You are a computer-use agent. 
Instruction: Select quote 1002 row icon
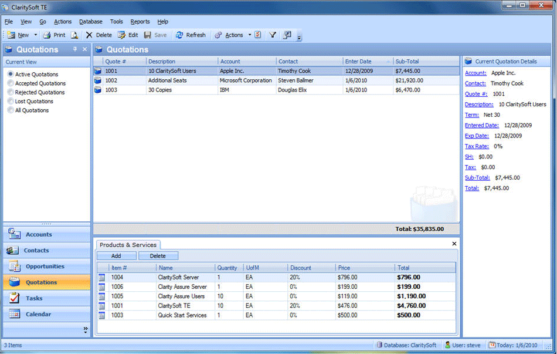point(98,80)
